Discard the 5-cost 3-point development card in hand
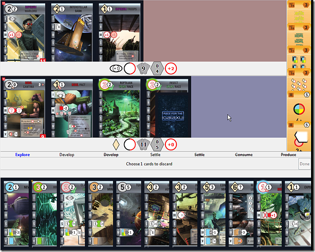Screen dimensions: 315x252 (x=213, y=213)
